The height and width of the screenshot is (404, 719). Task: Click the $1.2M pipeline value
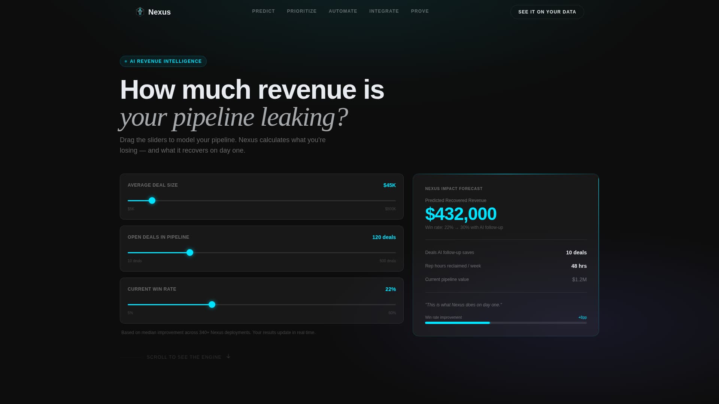tap(579, 279)
